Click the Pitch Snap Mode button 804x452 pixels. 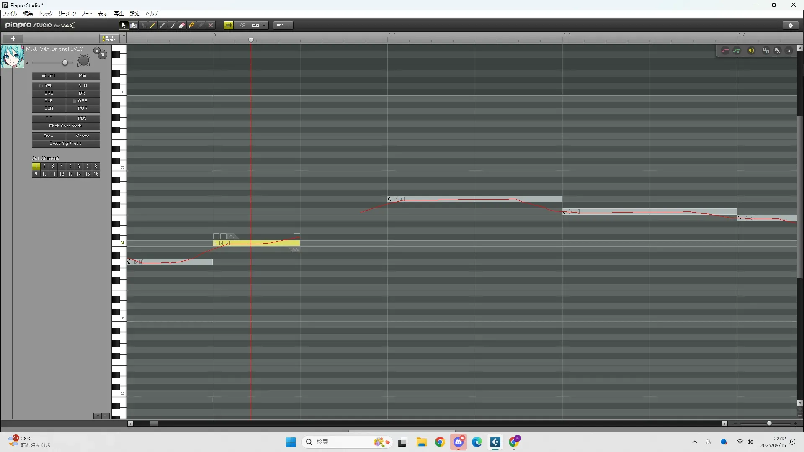[66, 126]
